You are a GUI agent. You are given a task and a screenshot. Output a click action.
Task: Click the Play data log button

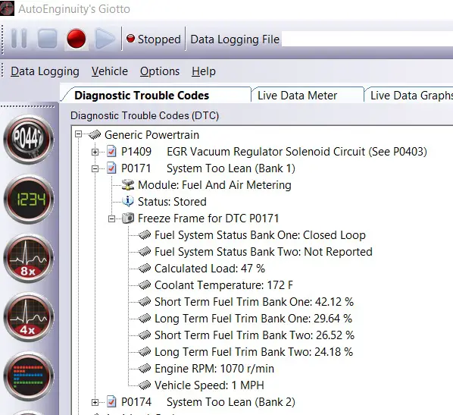point(105,39)
